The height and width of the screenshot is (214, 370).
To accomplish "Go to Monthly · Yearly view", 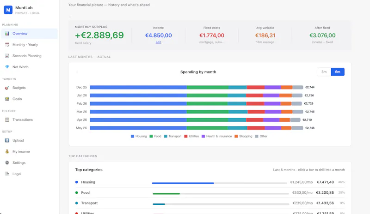I will (x=30, y=44).
